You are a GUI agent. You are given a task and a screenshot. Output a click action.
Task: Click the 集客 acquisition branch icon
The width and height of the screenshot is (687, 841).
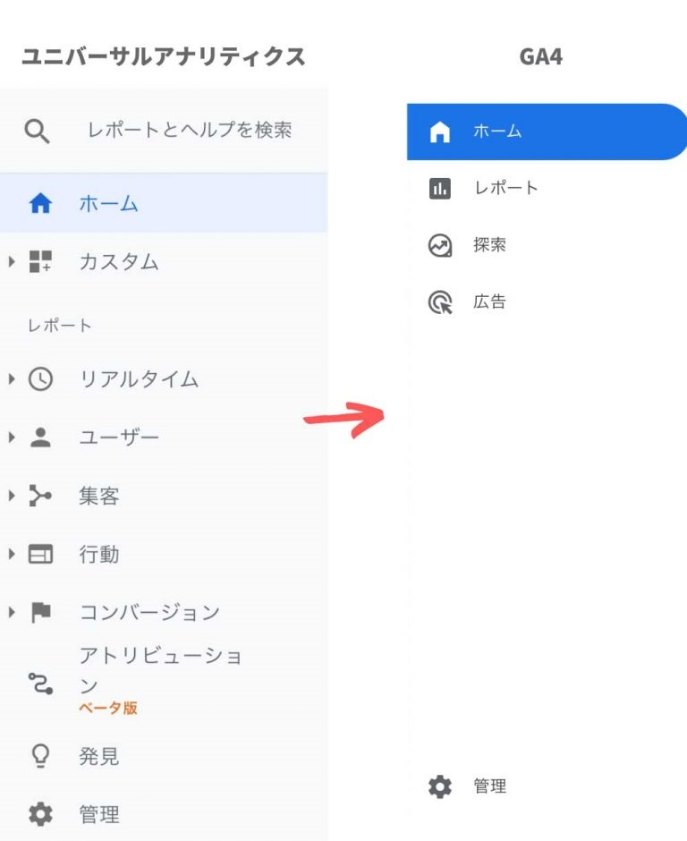(x=40, y=496)
